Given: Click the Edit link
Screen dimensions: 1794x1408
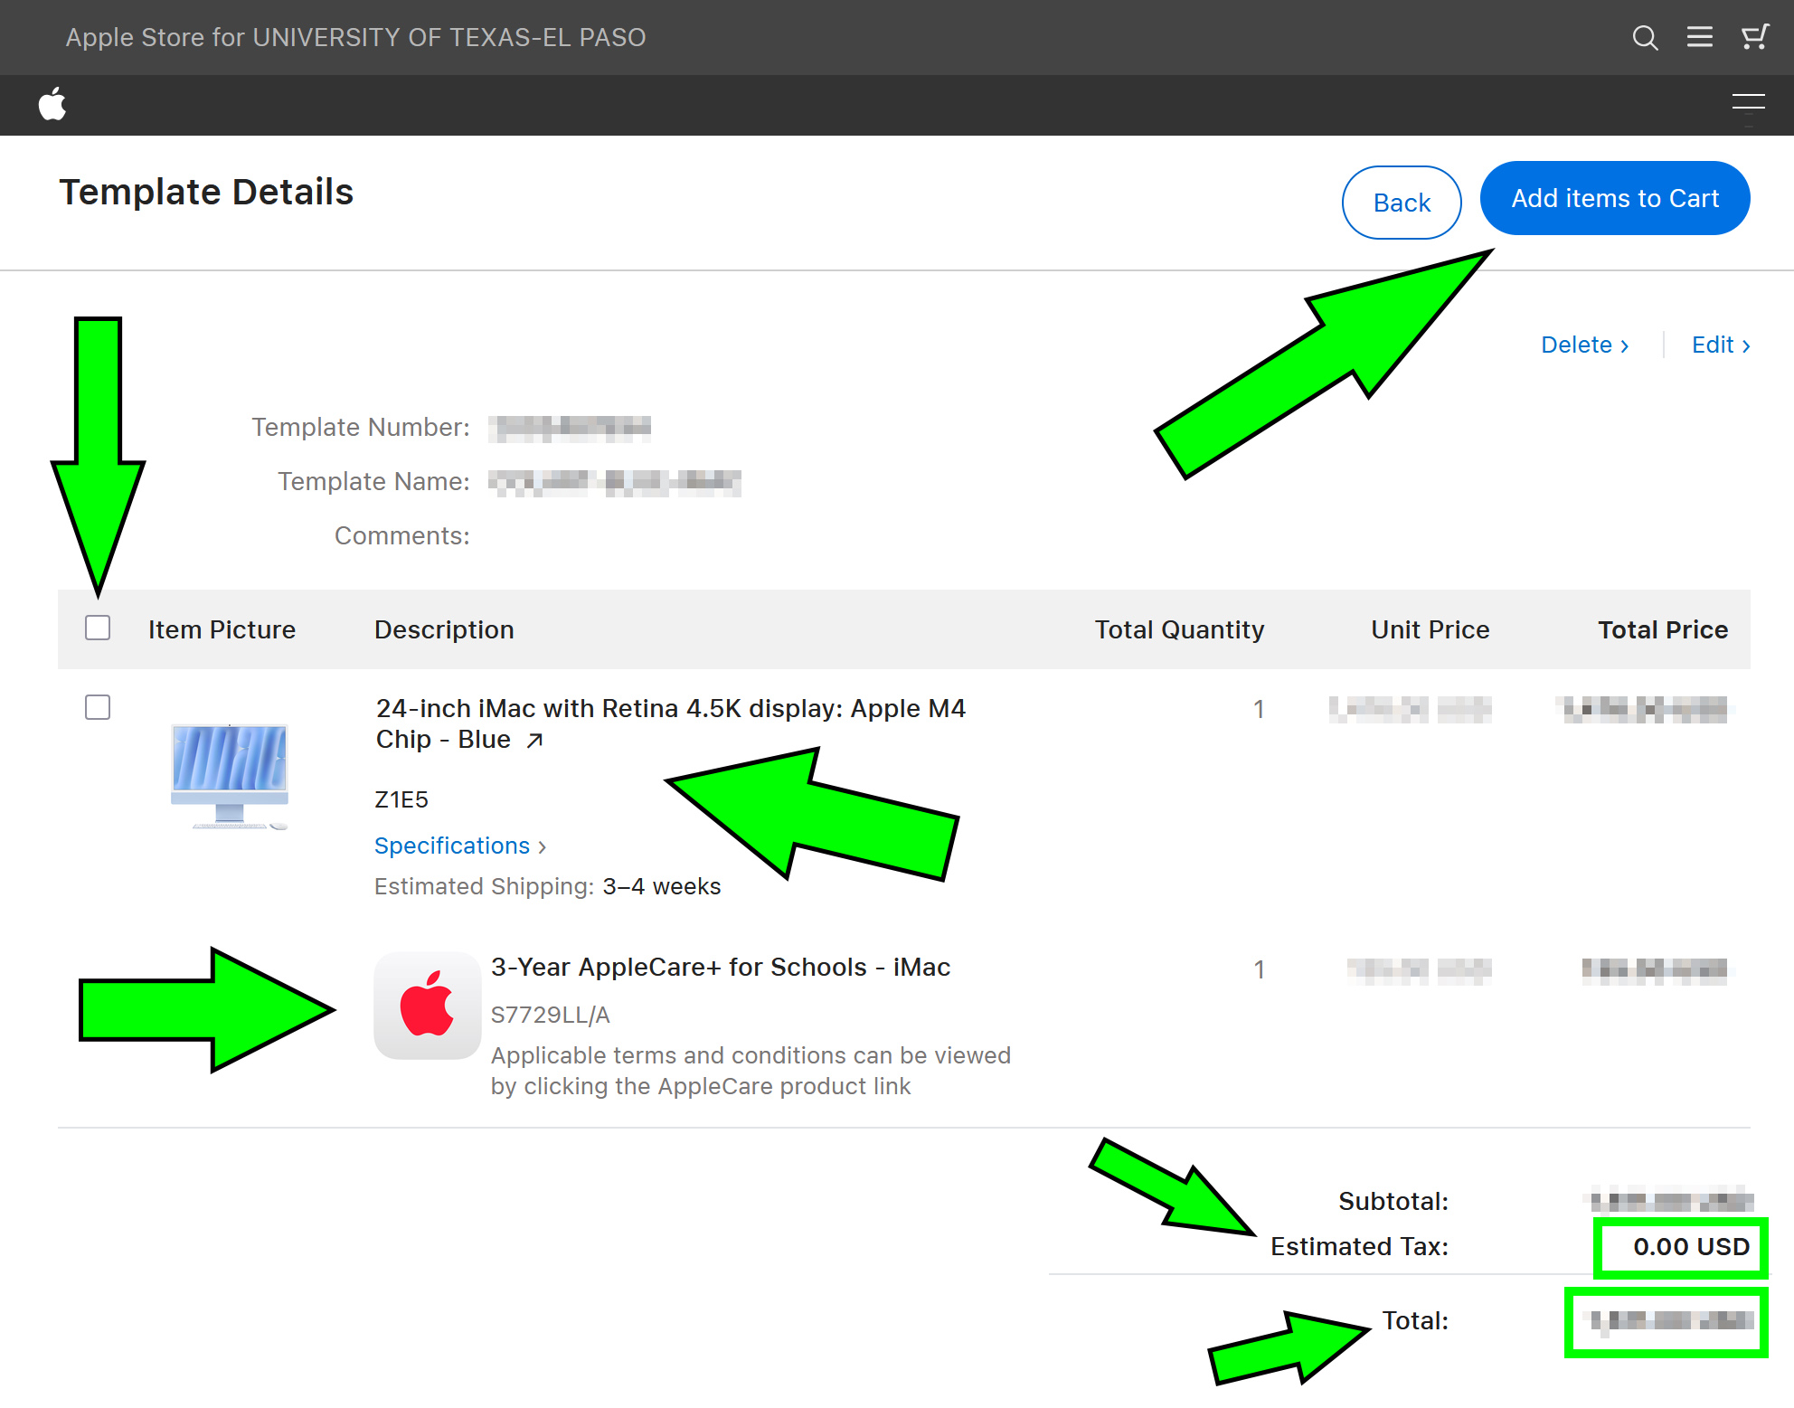Looking at the screenshot, I should click(x=1721, y=345).
